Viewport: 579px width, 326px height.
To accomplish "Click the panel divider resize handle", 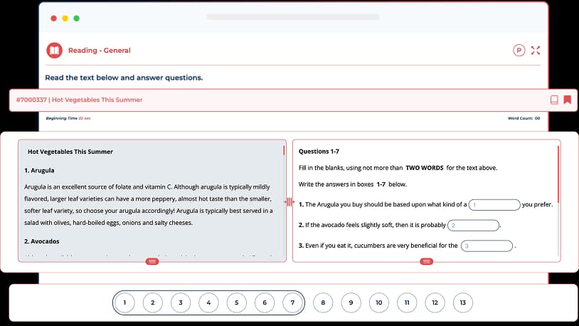I will (x=289, y=203).
